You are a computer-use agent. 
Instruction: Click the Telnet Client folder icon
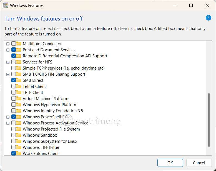point(19,86)
